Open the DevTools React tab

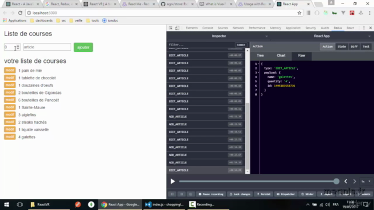[351, 28]
